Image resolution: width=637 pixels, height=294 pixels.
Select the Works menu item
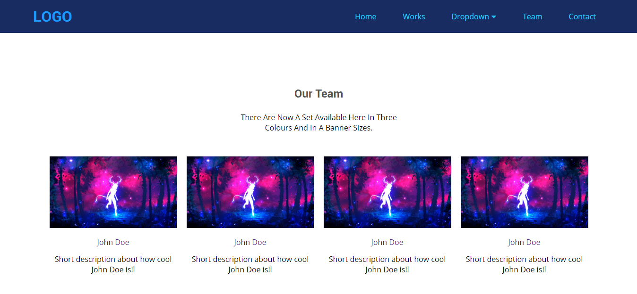[x=413, y=16]
